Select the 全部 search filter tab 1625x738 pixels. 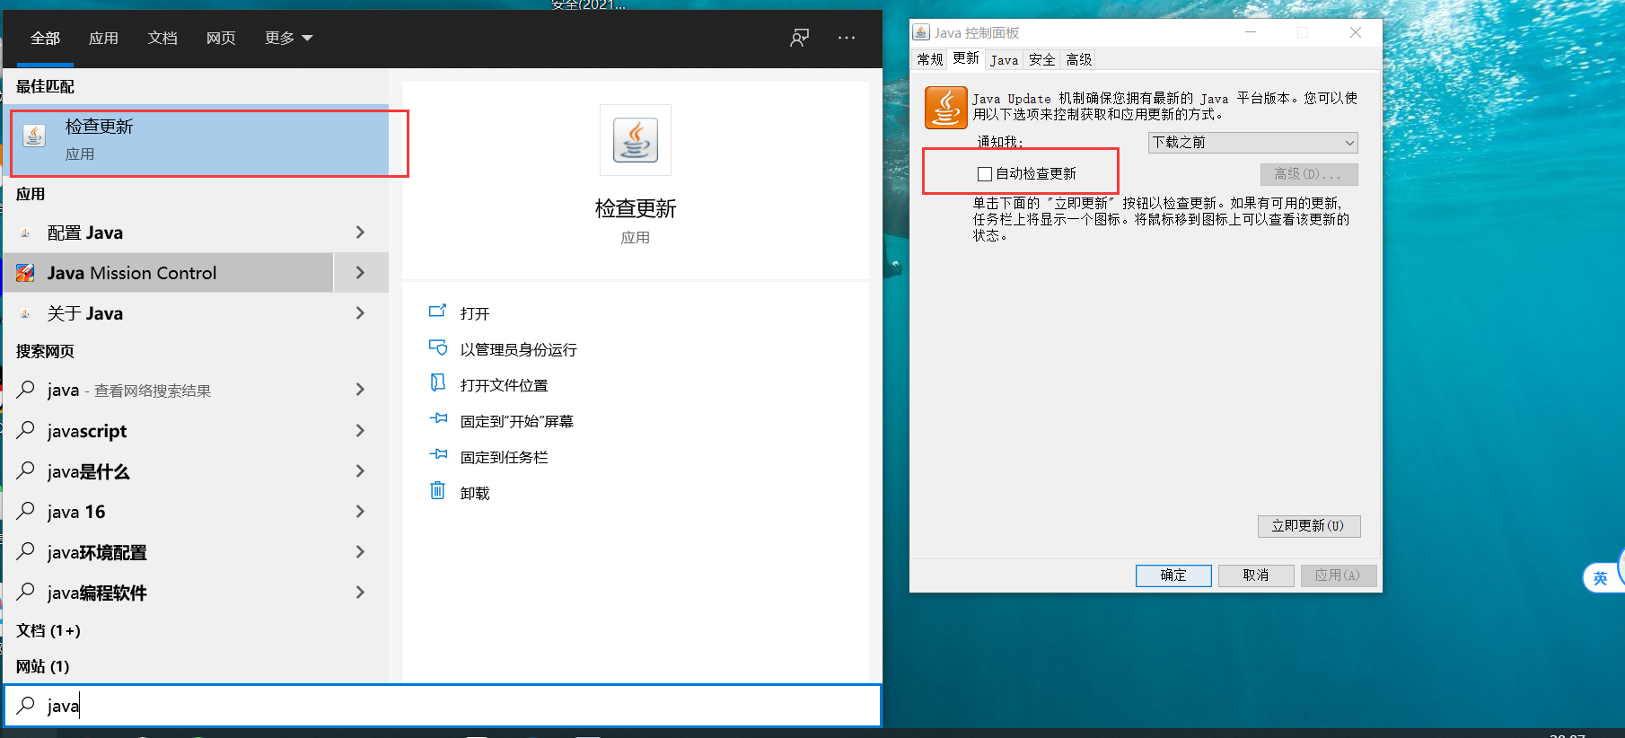45,38
